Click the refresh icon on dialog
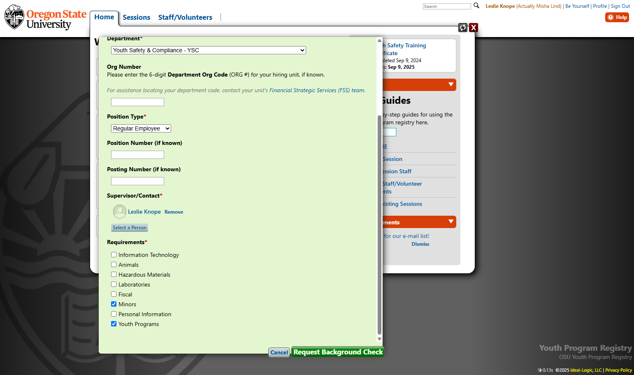 (463, 28)
